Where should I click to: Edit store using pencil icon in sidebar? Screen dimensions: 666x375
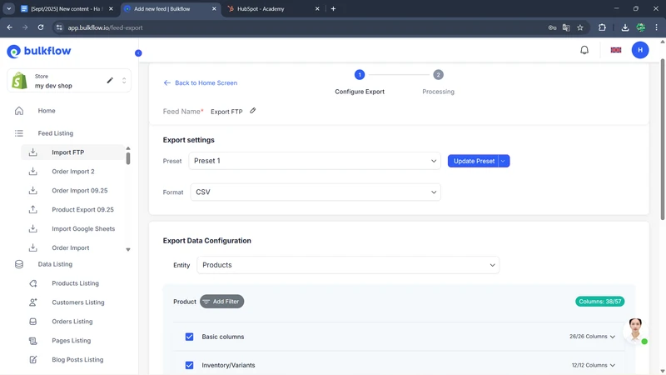pyautogui.click(x=110, y=81)
